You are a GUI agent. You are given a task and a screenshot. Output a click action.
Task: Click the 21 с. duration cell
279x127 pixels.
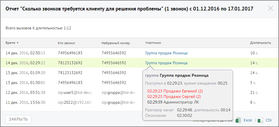[254, 92]
